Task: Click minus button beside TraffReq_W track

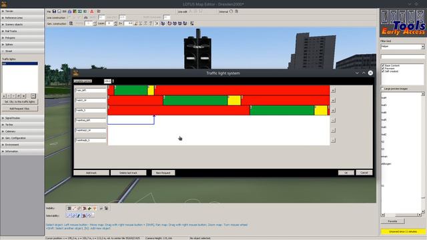Action: pos(333,131)
